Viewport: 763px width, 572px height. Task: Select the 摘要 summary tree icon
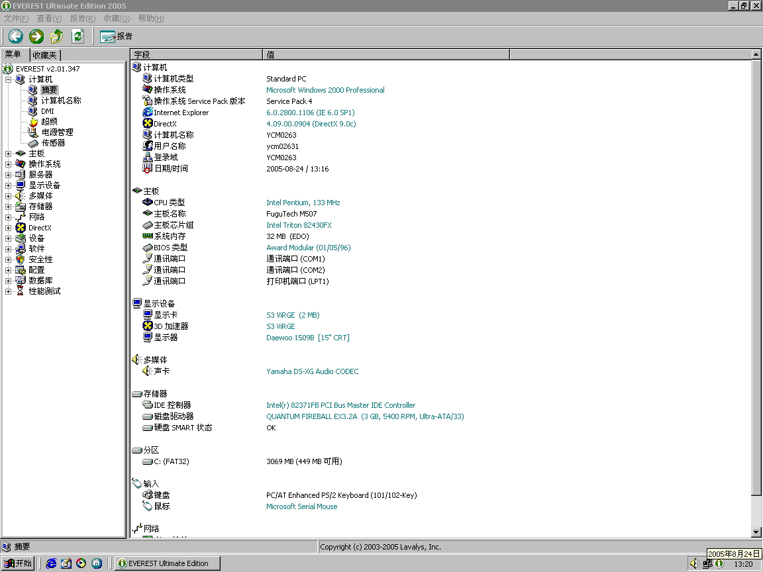pyautogui.click(x=32, y=90)
